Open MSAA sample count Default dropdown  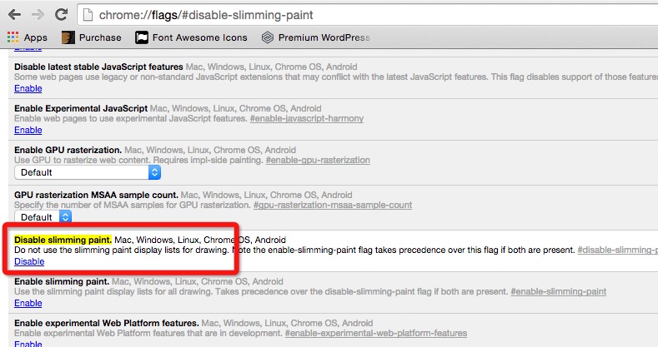tap(43, 217)
